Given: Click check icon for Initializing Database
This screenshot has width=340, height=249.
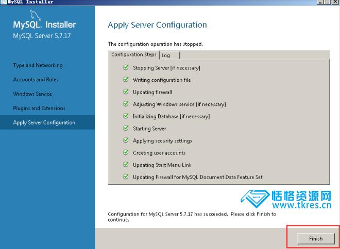Looking at the screenshot, I should (x=126, y=116).
